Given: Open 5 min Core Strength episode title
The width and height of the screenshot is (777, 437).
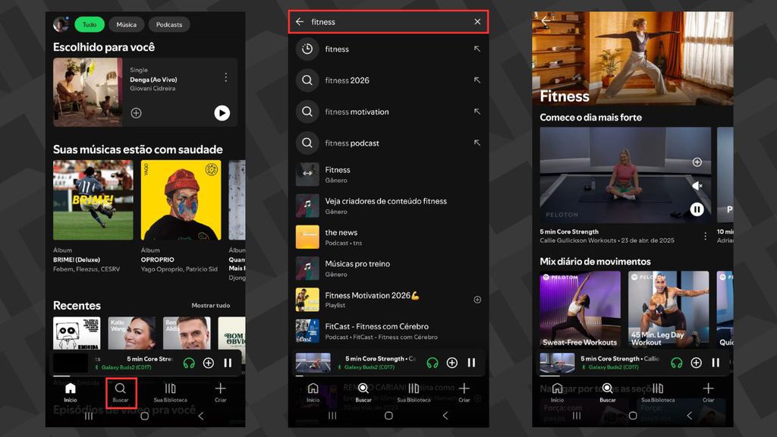Looking at the screenshot, I should (x=569, y=231).
